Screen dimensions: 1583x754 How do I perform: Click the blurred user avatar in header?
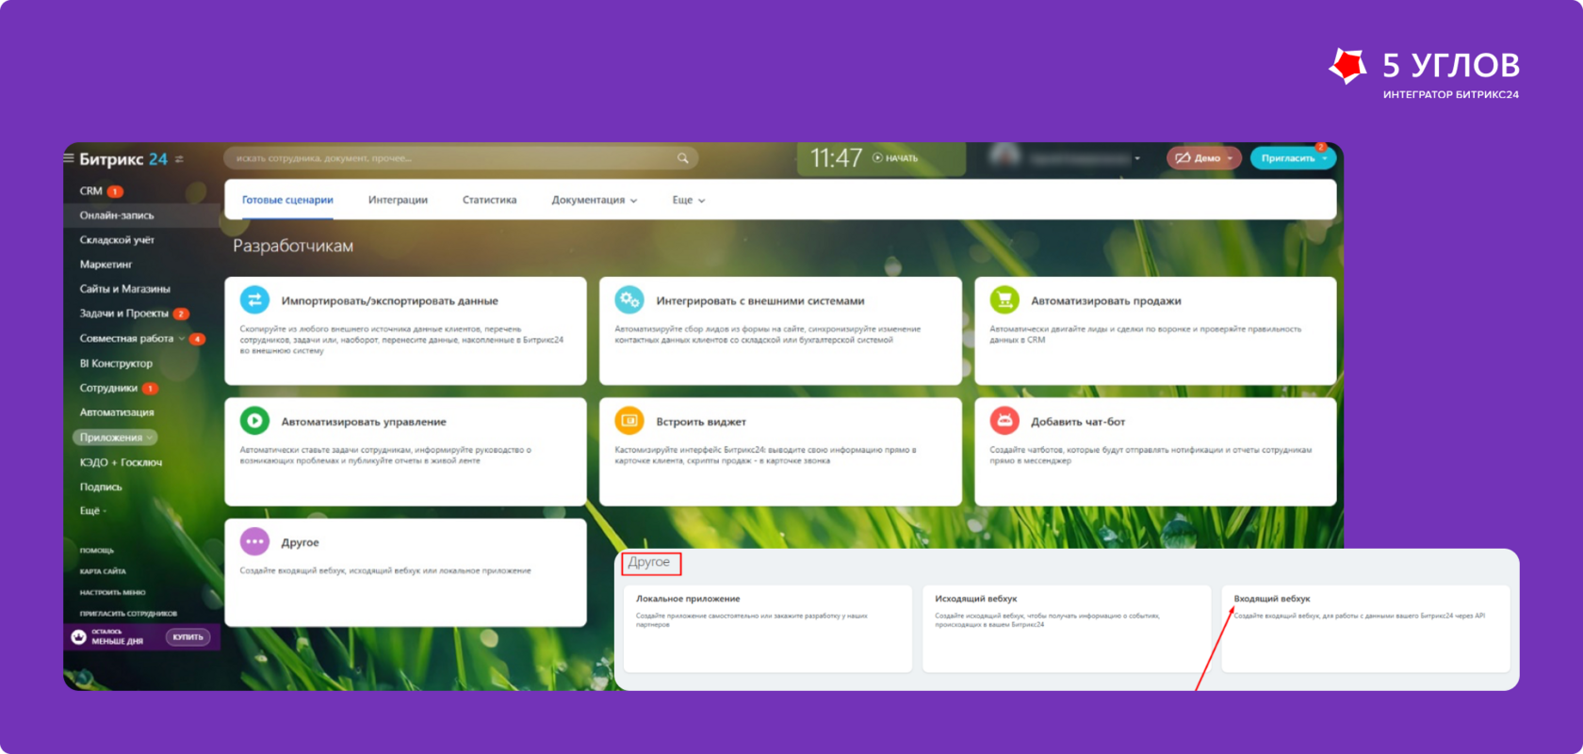[1005, 157]
